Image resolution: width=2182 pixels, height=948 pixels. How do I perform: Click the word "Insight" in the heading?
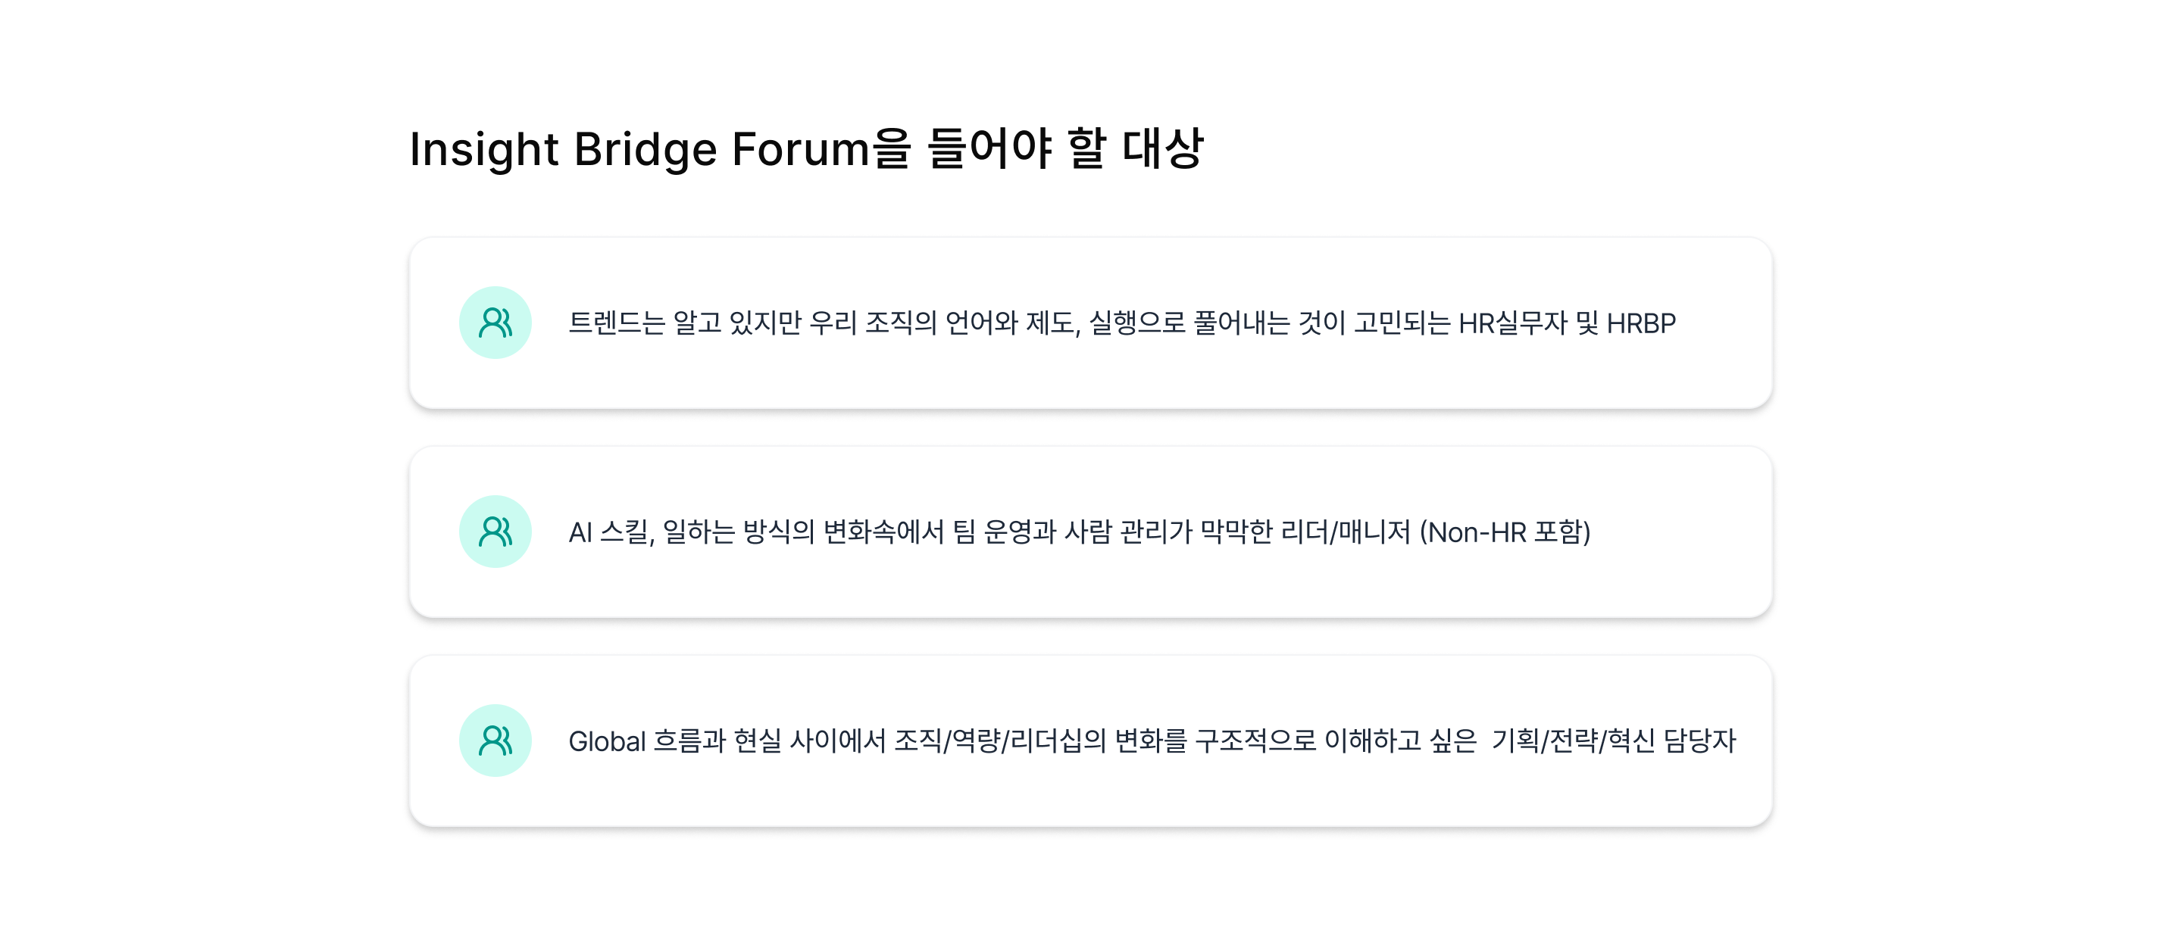(x=483, y=150)
